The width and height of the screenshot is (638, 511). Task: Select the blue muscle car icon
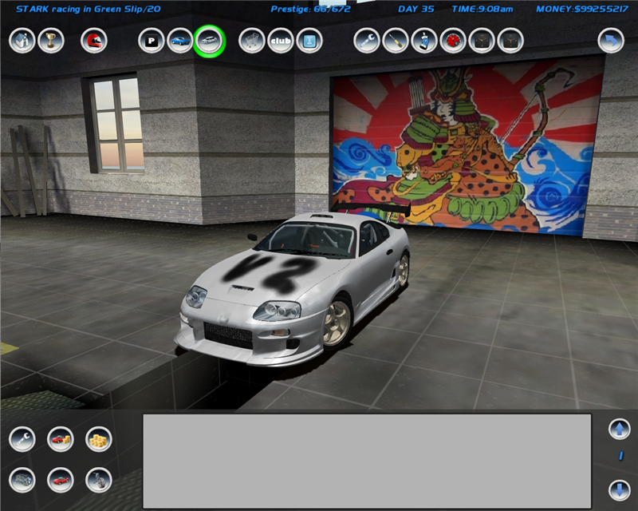pyautogui.click(x=180, y=41)
